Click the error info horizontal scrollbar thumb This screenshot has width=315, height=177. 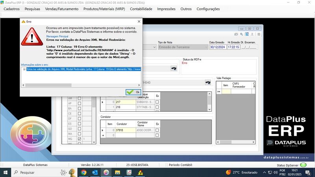(48, 85)
